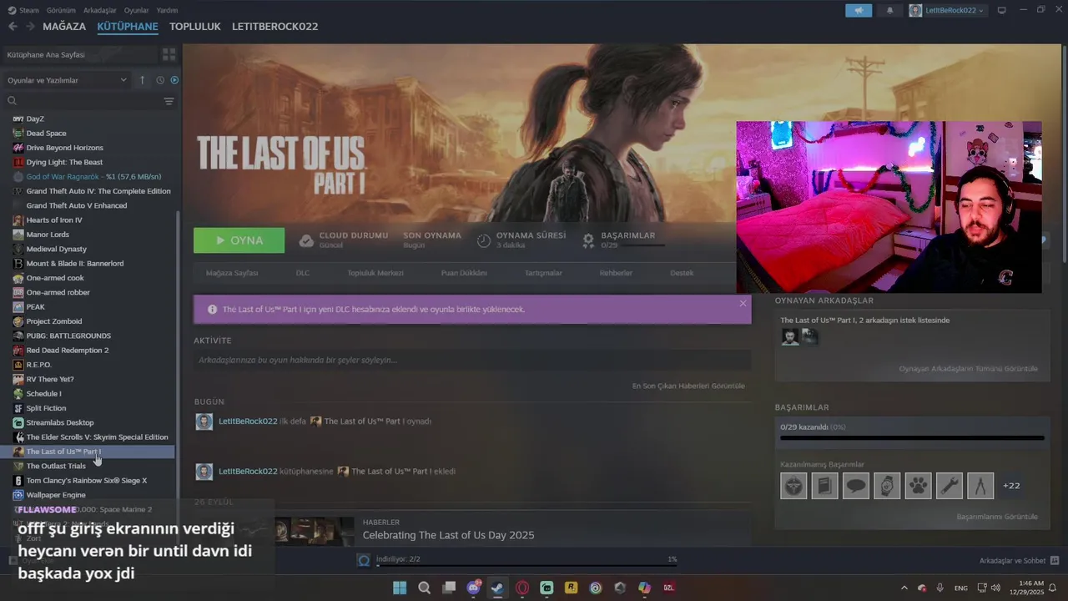Expand the Oyunlar ve Yazılımlar dropdown
This screenshot has height=601, width=1068.
67,80
